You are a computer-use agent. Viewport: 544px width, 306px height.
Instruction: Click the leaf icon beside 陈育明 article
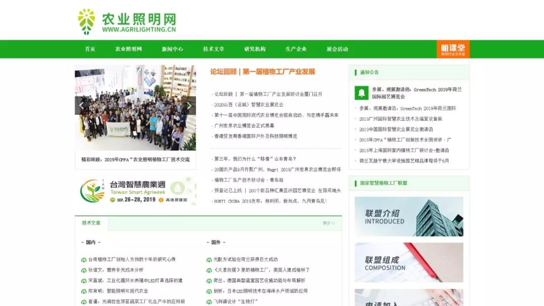(x=84, y=291)
